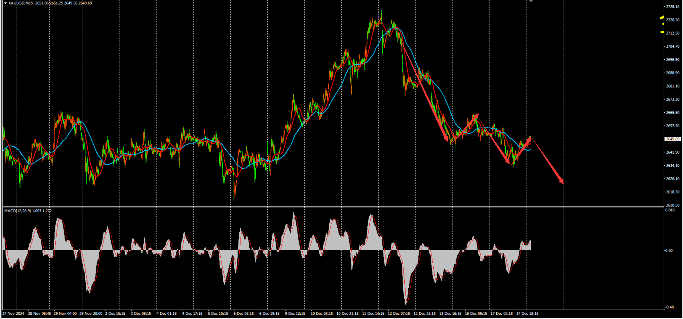Click the 2 Dec 15:15 time label
This screenshot has width=683, height=319.
tap(115, 314)
